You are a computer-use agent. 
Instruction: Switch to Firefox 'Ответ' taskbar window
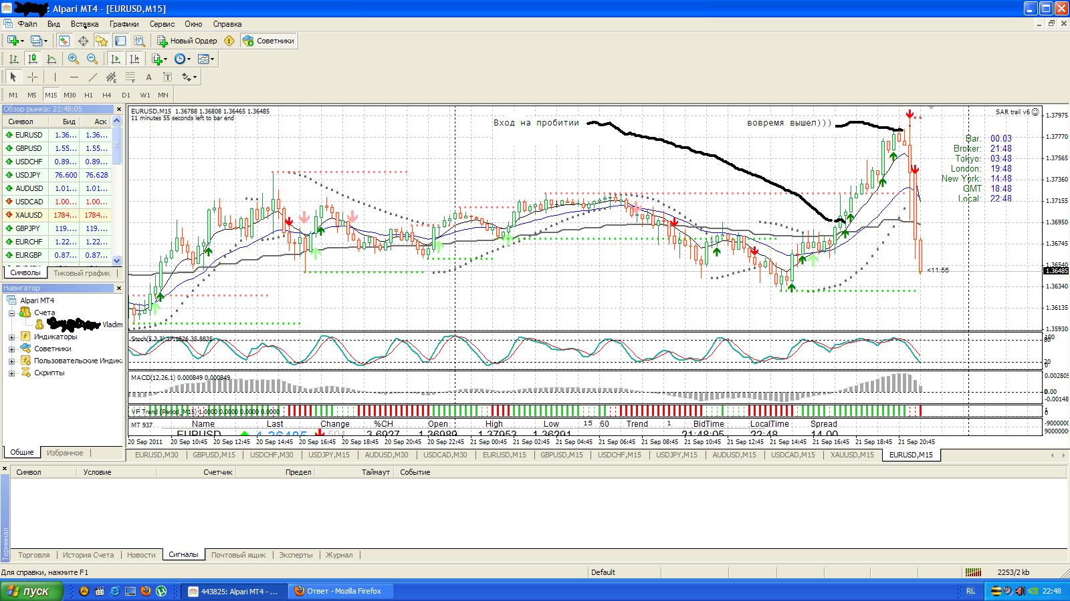341,591
